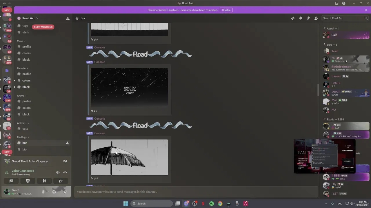The image size is (371, 208).
Task: Open the tags channel
Action: click(43, 26)
